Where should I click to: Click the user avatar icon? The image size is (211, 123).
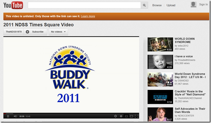pos(193,4)
